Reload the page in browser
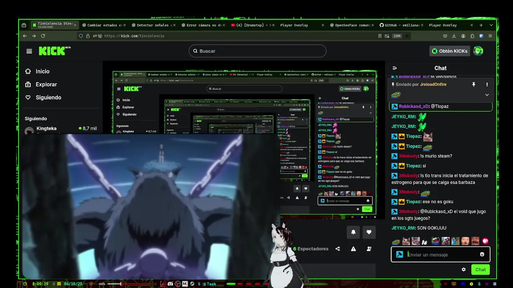Screen dimensions: 513x288 43,36
